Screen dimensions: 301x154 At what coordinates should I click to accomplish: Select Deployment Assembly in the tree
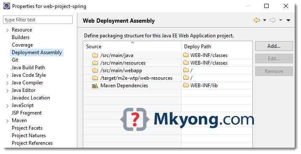tap(37, 52)
